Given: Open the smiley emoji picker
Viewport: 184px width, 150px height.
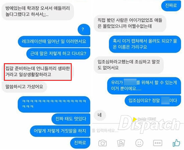Looking at the screenshot, I should click(x=139, y=143).
